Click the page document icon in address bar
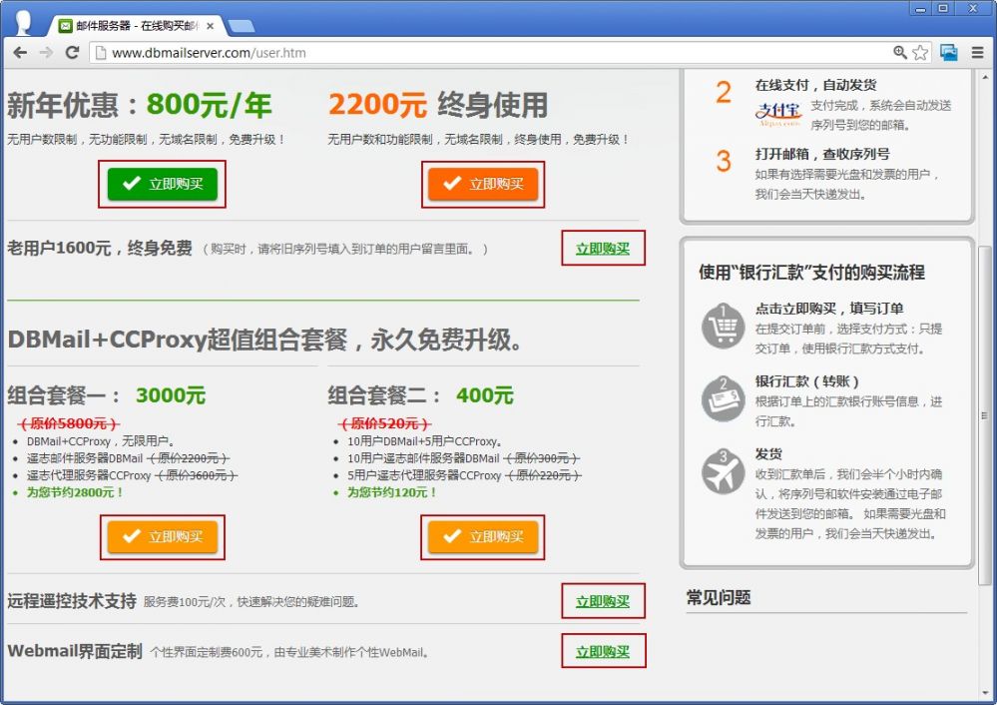Viewport: 997px width, 705px height. 101,53
